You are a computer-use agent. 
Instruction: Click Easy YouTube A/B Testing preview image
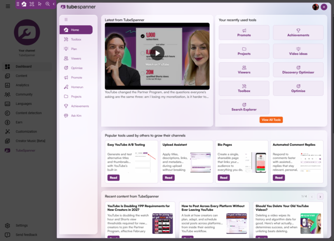[145, 162]
